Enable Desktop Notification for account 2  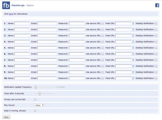(156, 29)
